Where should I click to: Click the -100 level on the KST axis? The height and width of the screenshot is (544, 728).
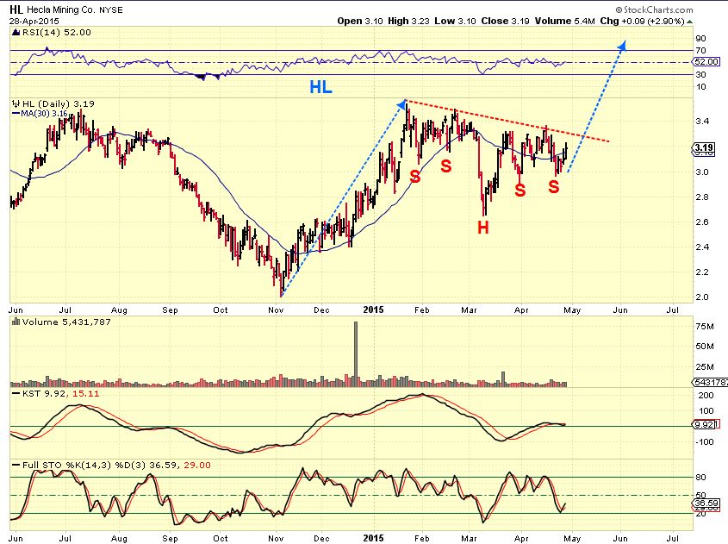705,441
